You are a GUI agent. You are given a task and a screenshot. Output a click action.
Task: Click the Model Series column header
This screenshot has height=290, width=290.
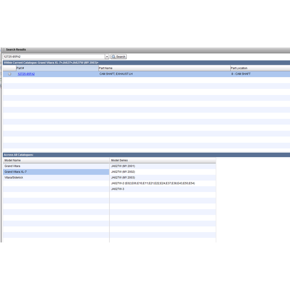pyautogui.click(x=162, y=160)
